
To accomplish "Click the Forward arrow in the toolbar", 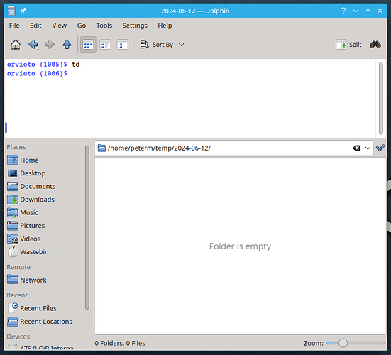I will coord(50,45).
